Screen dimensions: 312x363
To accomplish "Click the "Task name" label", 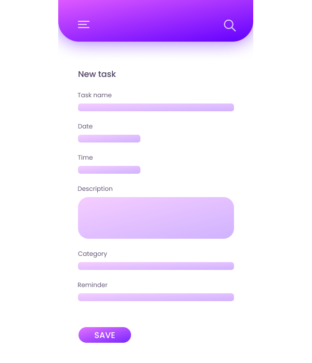I will pos(95,95).
